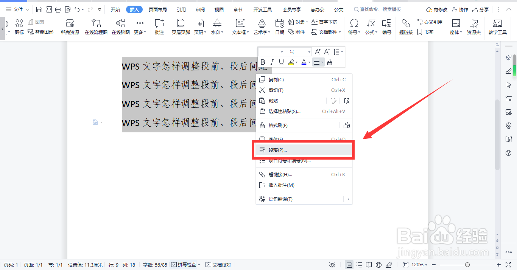
Task: Toggle eye protection mode in status bar
Action: [332, 265]
